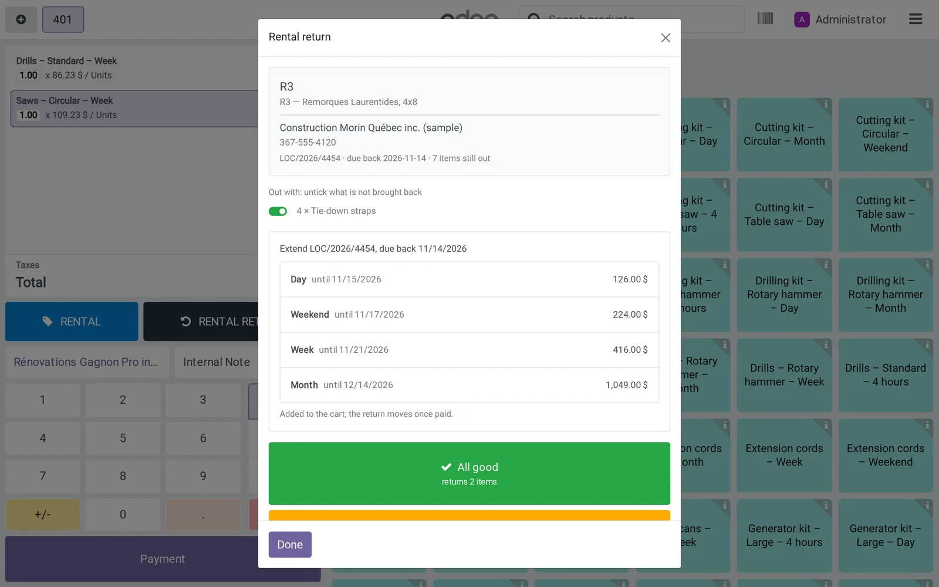Add Generator kit – Large – 4 hours
Viewport: 939px width, 587px height.
tap(784, 535)
